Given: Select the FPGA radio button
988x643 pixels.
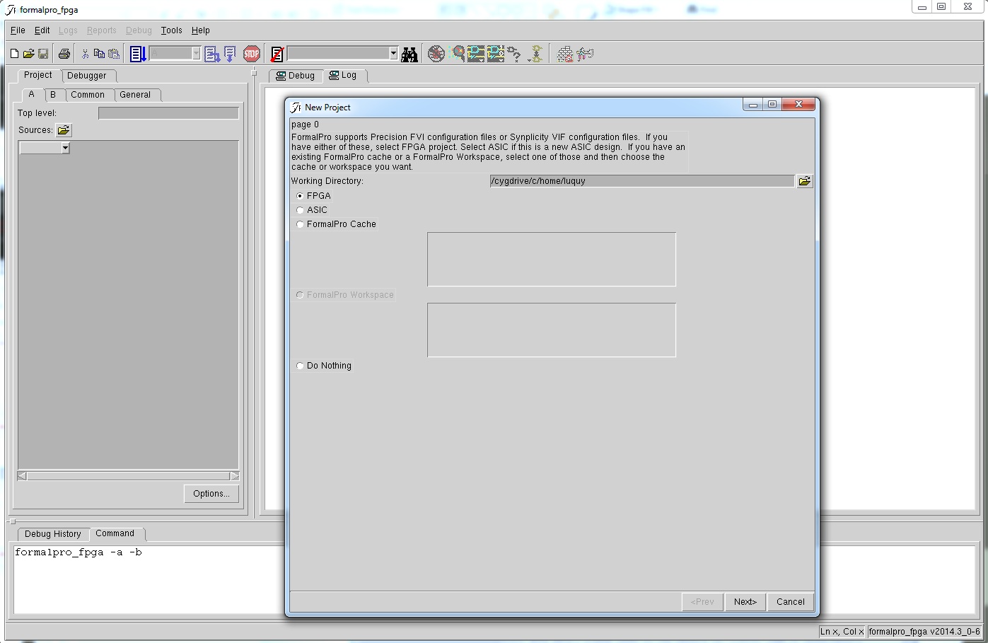Looking at the screenshot, I should coord(300,196).
